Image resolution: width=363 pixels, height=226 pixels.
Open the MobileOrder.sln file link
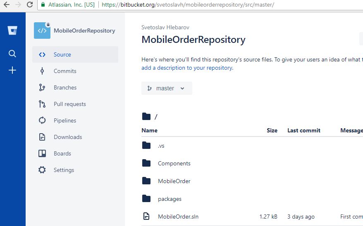178,217
